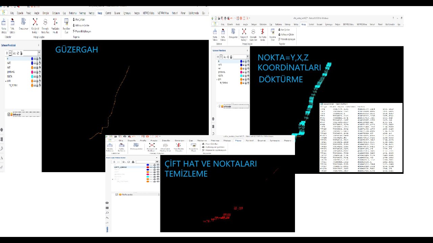Screen dimensions: 433x243
Task: Open layer filter dropdown in NOKTA=Y,X,Z window
Action: point(248,57)
